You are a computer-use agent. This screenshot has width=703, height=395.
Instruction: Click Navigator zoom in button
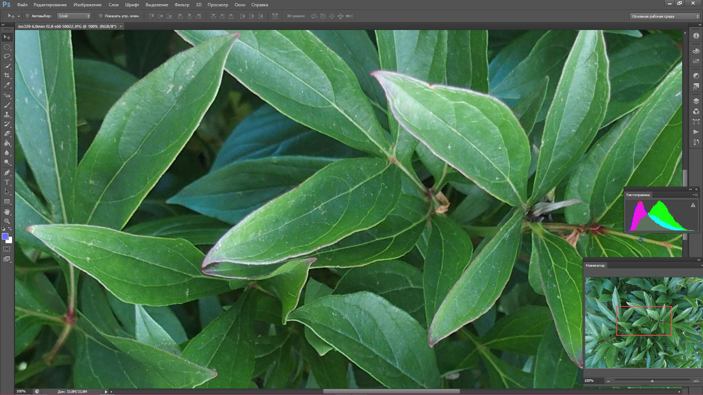696,381
